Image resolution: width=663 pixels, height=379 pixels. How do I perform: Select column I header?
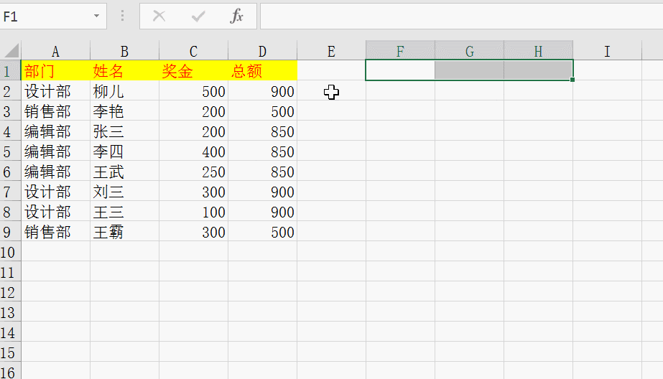tap(607, 51)
